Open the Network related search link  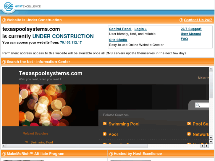pyautogui.click(x=201, y=134)
